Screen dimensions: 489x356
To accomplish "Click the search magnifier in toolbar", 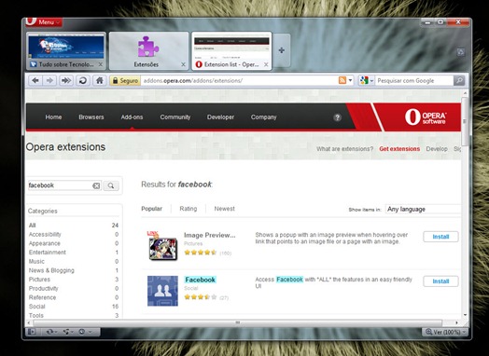I will (459, 81).
